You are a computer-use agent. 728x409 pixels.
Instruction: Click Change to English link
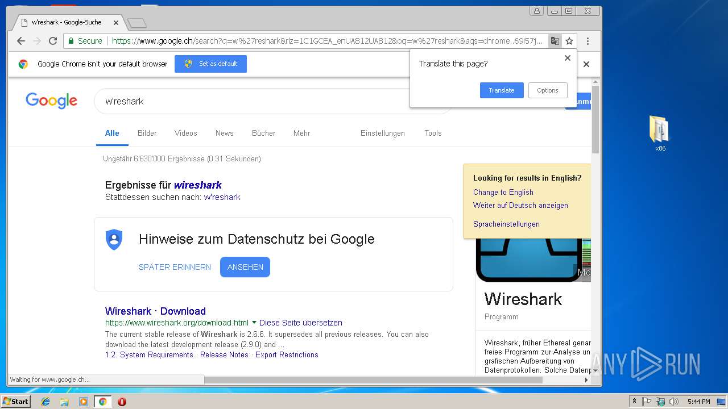coord(503,192)
